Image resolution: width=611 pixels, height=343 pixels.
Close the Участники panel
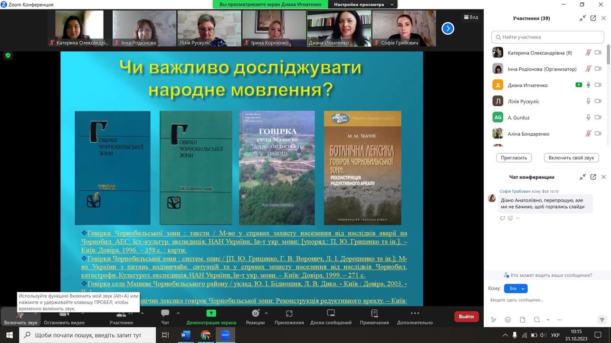604,18
